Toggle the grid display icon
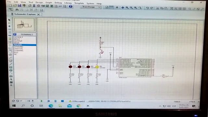Image resolution: width=208 pixels, height=117 pixels. pyautogui.click(x=111, y=7)
